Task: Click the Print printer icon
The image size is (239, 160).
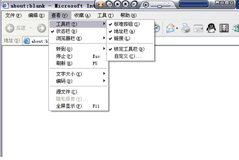Action: [x=185, y=28]
